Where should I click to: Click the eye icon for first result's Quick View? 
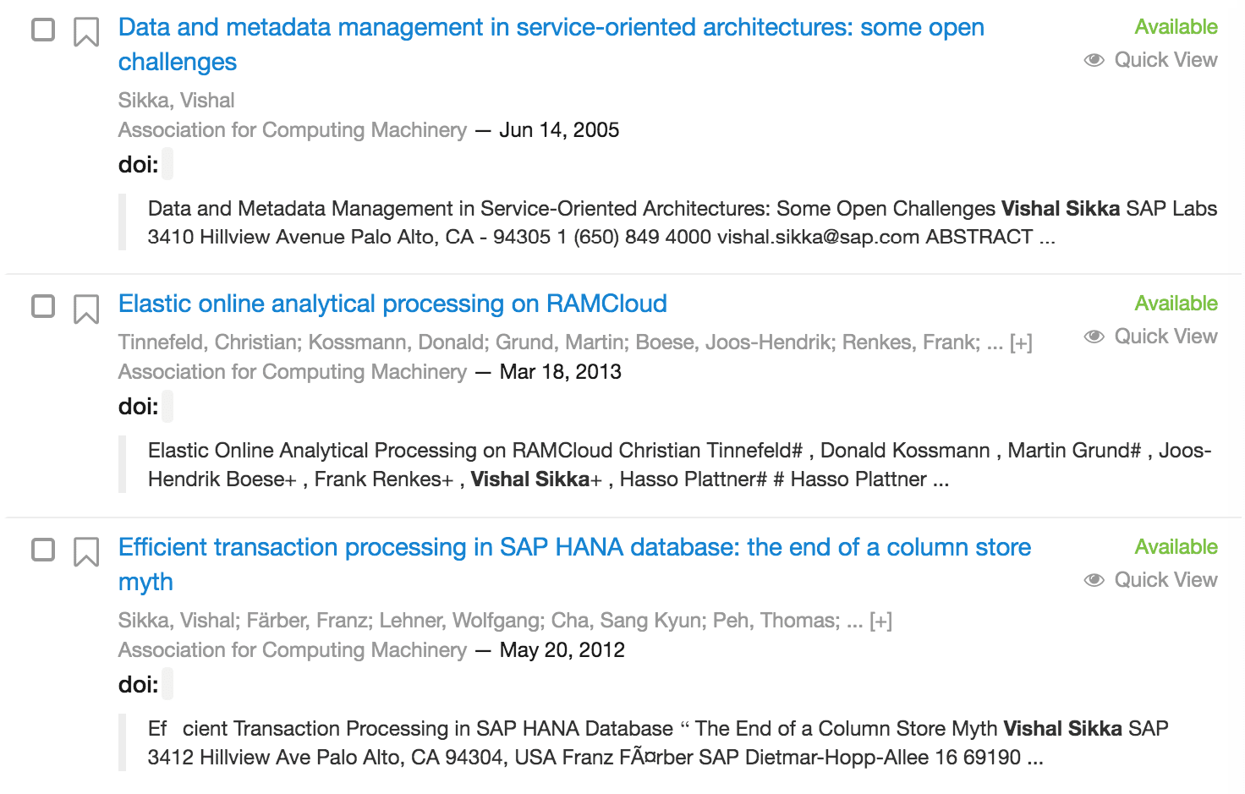(x=1094, y=60)
